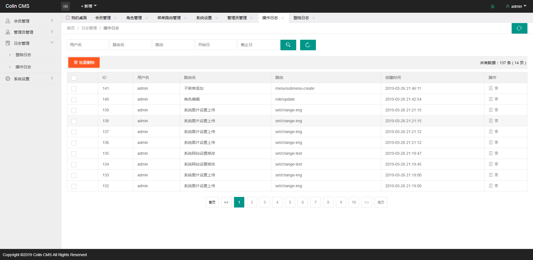Delete log row ID 133
533x260 pixels.
496,175
